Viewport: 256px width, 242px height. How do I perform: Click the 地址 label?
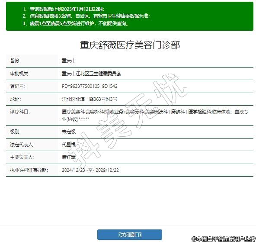coord(15,99)
